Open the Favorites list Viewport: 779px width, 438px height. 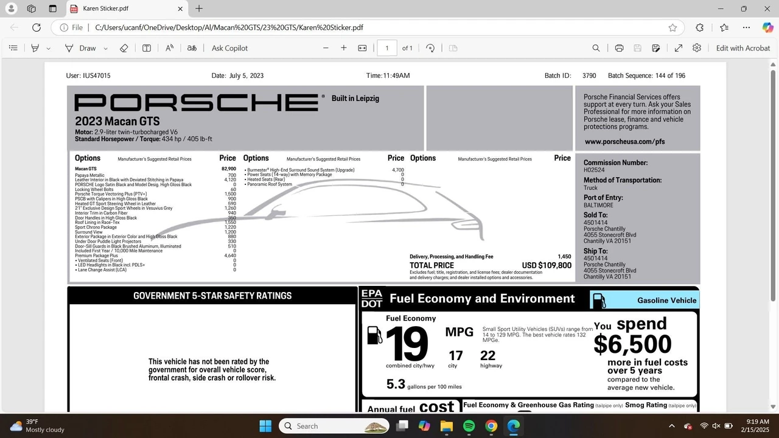[724, 27]
